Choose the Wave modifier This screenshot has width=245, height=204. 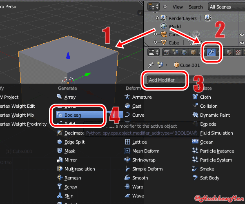point(134,196)
